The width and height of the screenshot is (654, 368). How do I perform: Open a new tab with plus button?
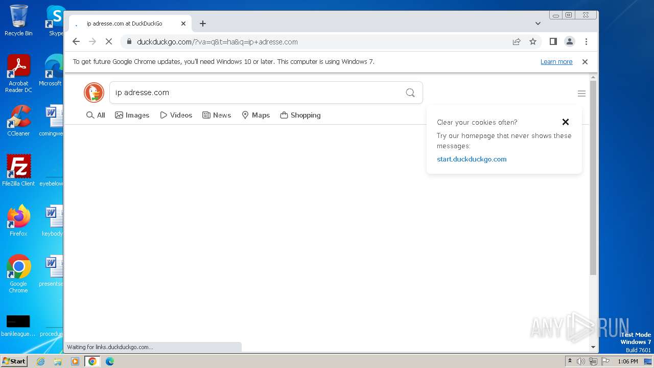pos(203,24)
